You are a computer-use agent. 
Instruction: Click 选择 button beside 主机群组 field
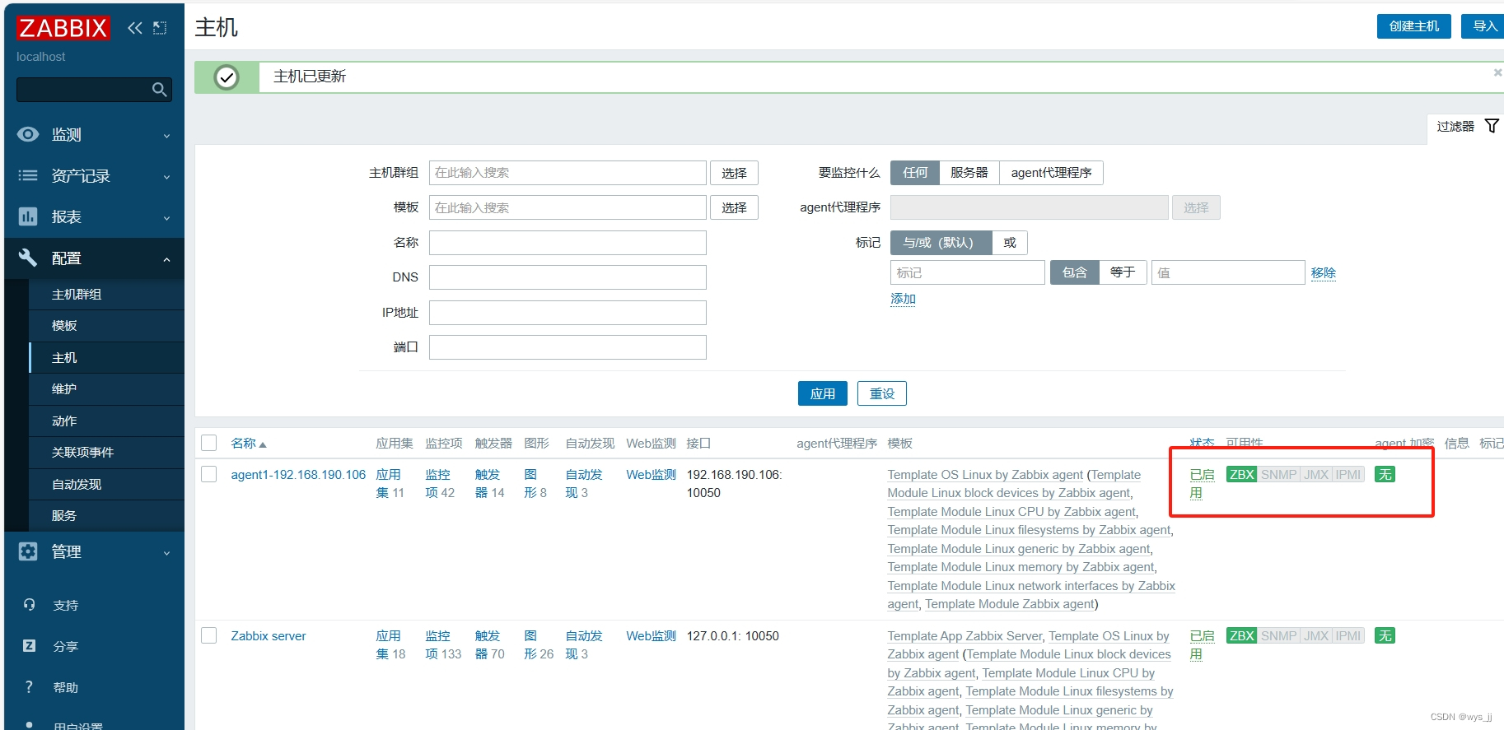[734, 173]
